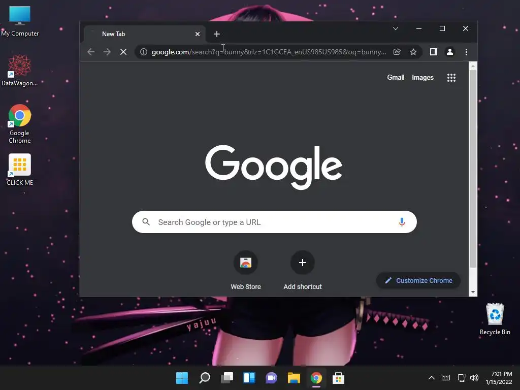Show hidden system tray icons

click(432, 378)
